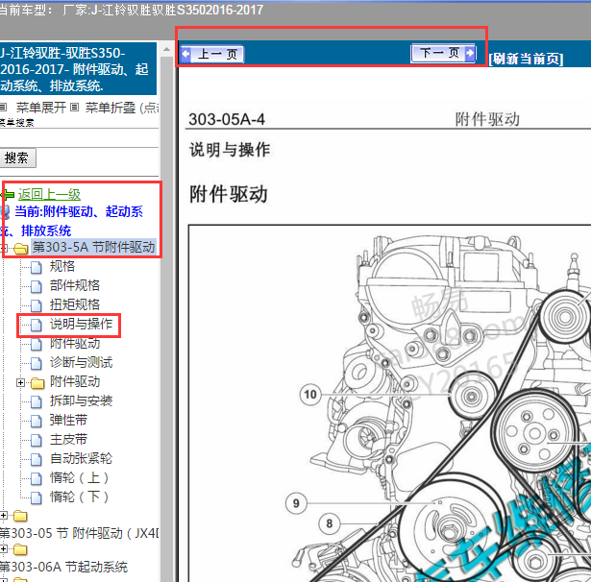Viewport: 591px width, 582px height.
Task: Click page icon beside 说明与操作
Action: [x=37, y=325]
